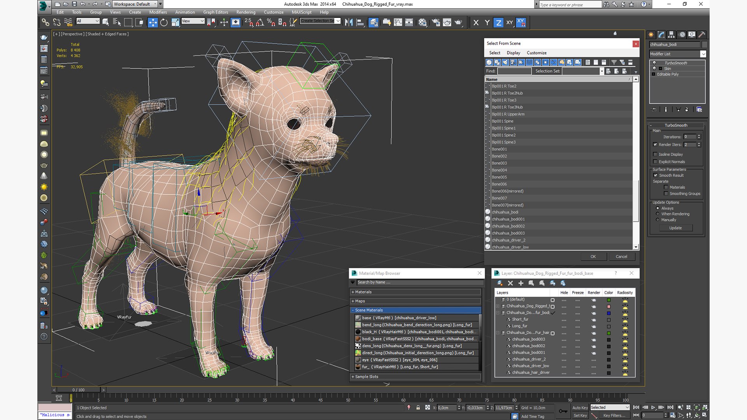747x420 pixels.
Task: Click blue color swatch of fur_bodi layer
Action: coord(609,313)
